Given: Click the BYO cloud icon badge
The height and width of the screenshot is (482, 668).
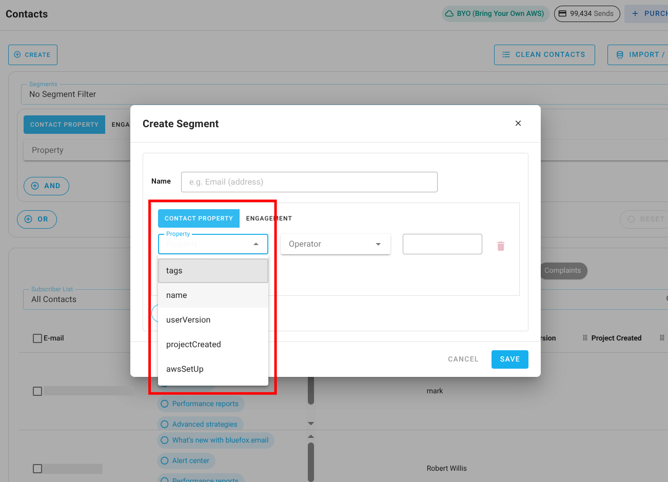Looking at the screenshot, I should point(449,14).
